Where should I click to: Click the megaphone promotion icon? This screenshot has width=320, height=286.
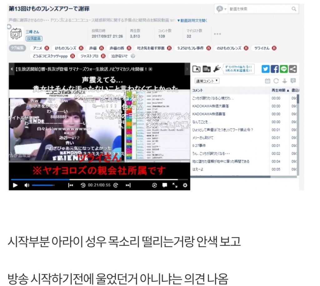click(217, 69)
